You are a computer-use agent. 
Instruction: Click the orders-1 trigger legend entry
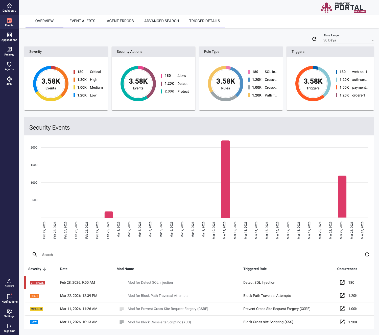point(350,95)
